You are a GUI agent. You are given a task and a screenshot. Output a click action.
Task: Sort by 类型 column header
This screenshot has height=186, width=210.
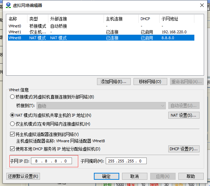click(x=38, y=19)
